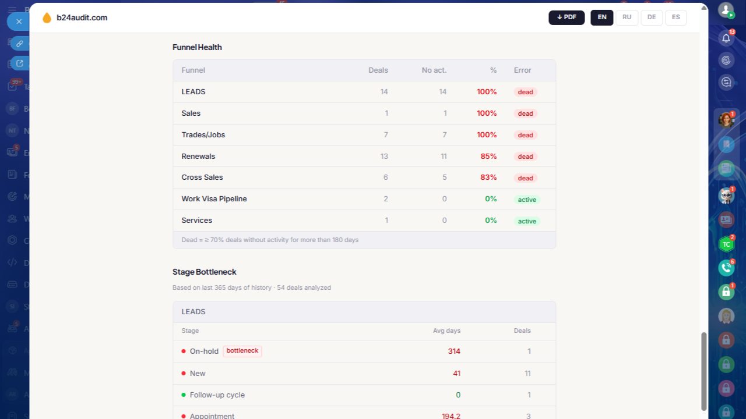Switch report language to RU
This screenshot has height=419, width=746.
click(627, 17)
